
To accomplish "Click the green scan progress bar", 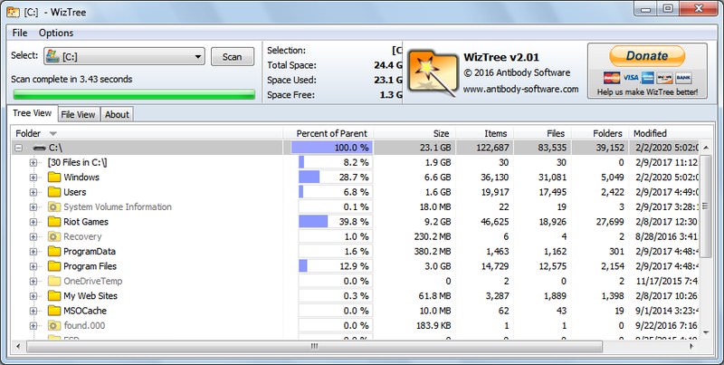I will pos(134,95).
